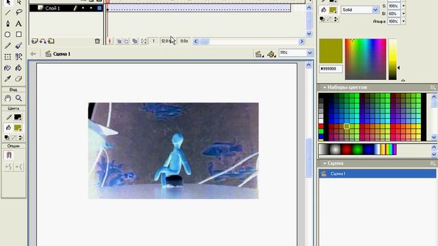This screenshot has height=246, width=438.
Task: Click the color mixer expand triangle
Action: point(403,81)
